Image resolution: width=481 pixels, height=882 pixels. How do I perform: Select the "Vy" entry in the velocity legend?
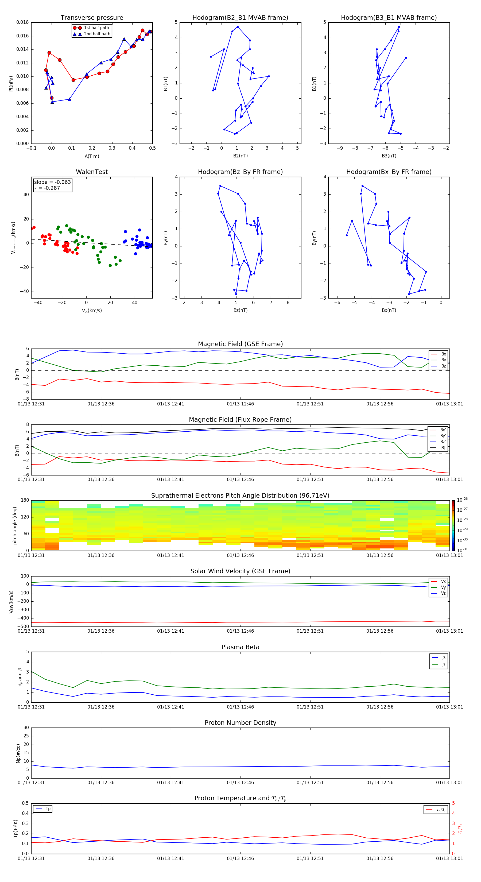coord(439,587)
